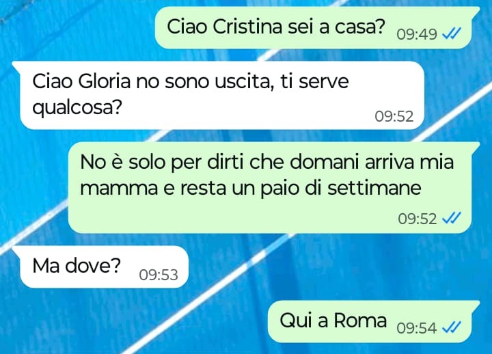Click the word 'settimane' in the green bubble

374,189
